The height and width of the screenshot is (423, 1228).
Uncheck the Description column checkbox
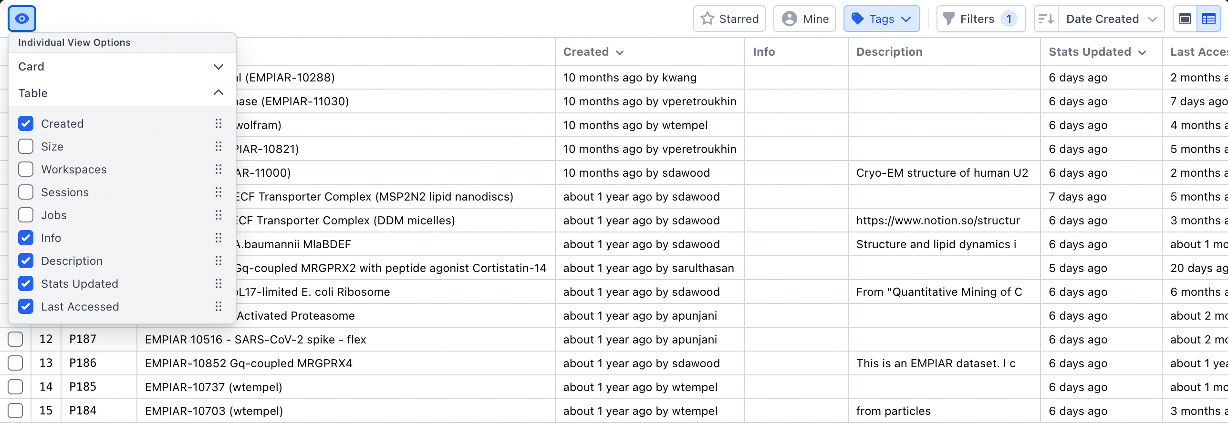(x=26, y=261)
